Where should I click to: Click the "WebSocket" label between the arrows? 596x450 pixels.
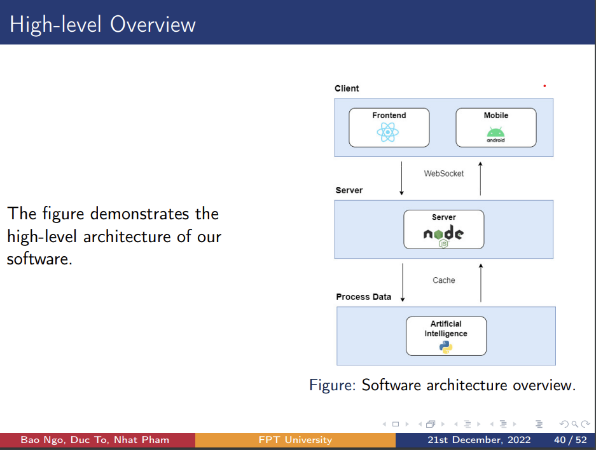[444, 174]
